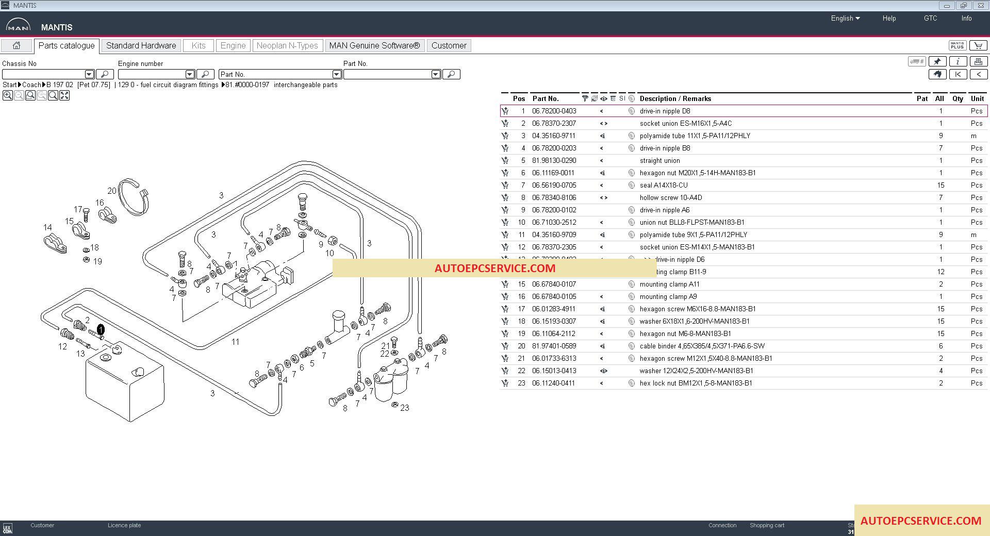Search by engine number magnifier

205,74
